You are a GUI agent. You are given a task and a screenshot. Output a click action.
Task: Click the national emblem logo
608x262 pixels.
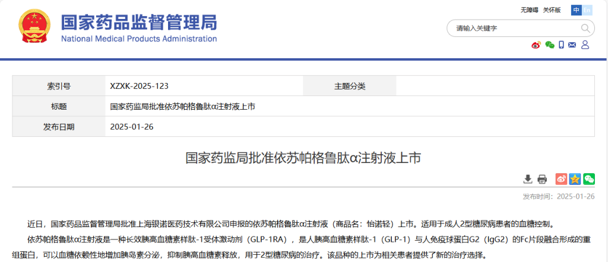coord(34,27)
